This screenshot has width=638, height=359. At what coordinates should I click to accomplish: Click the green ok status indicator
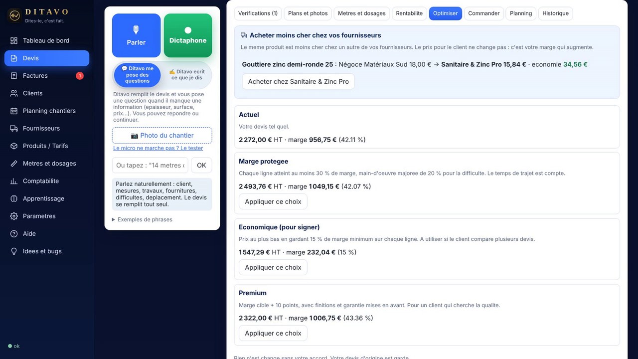pyautogui.click(x=13, y=346)
